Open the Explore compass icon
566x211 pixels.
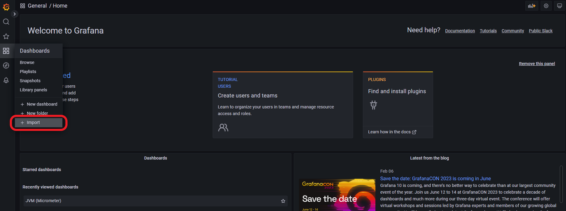point(6,65)
